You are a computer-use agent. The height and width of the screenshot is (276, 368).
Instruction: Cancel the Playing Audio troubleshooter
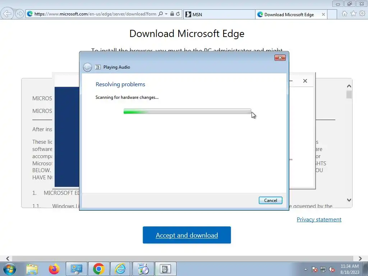270,201
